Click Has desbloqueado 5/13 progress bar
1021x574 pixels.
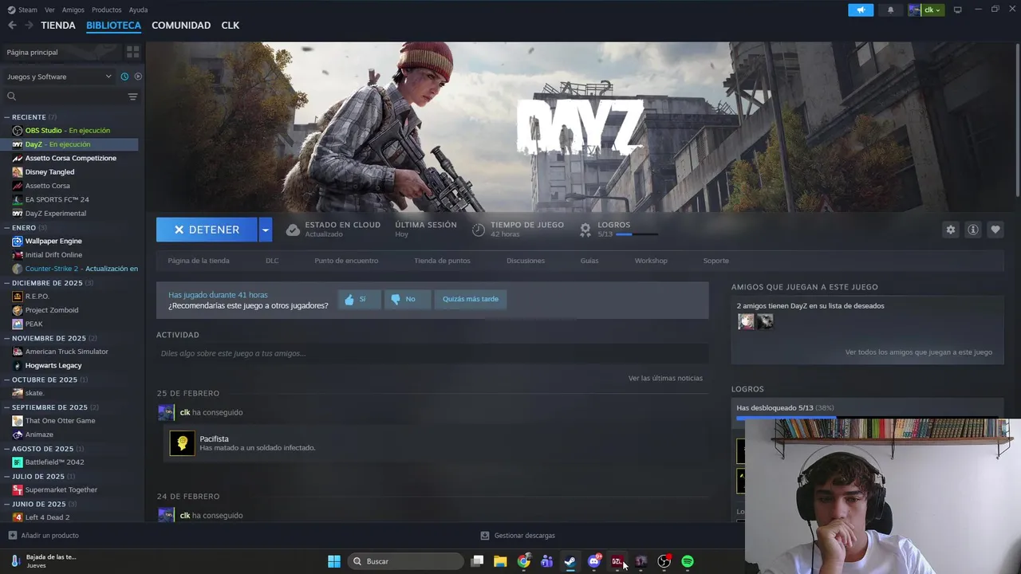[x=868, y=417]
